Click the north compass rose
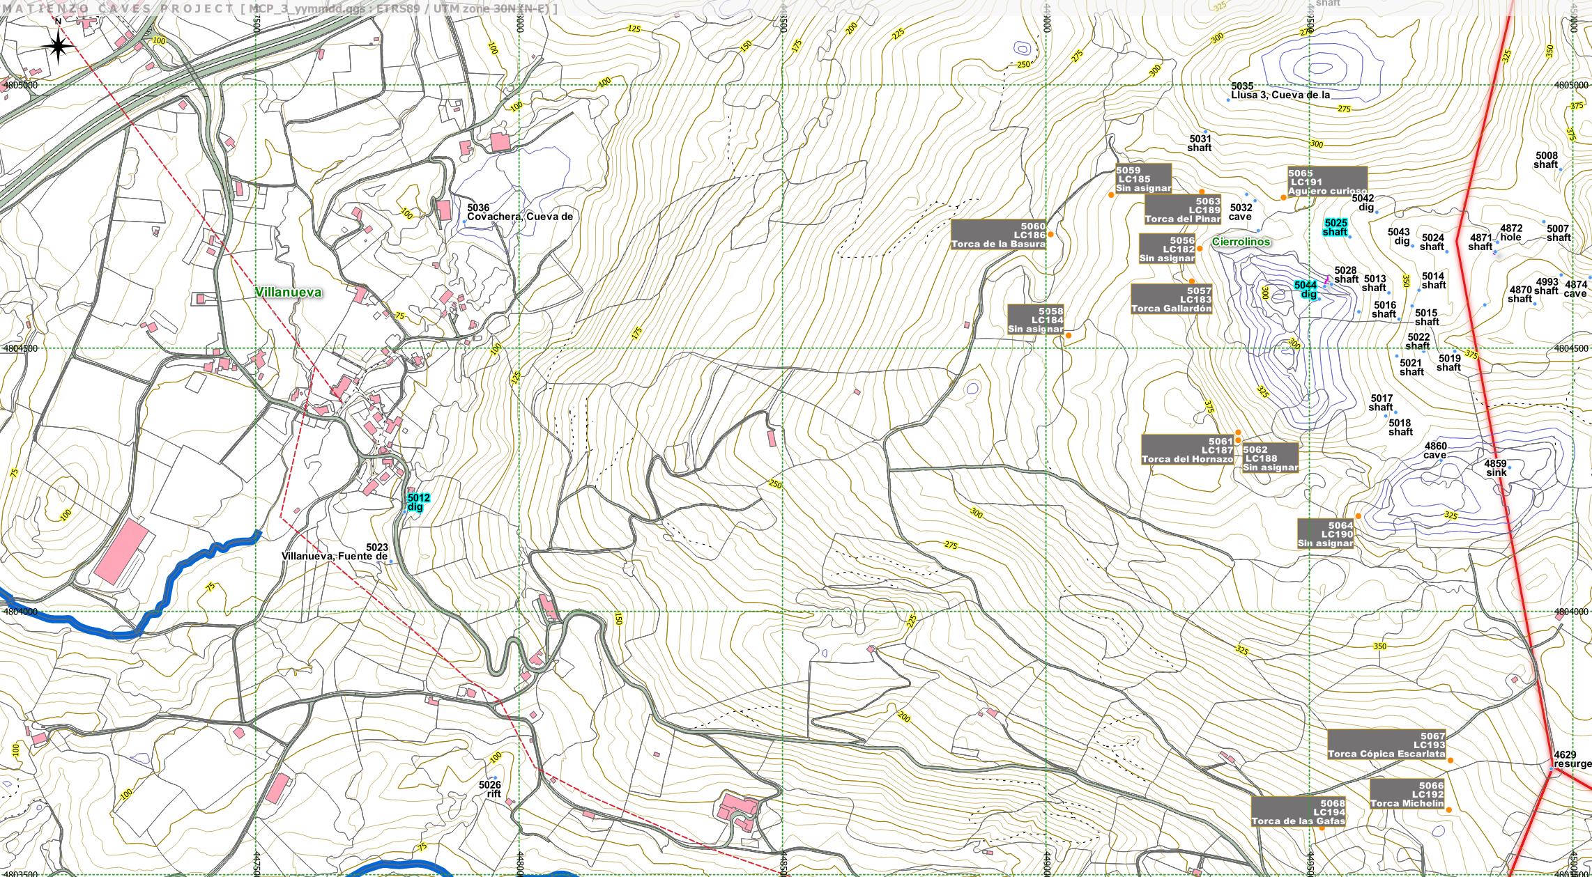The height and width of the screenshot is (877, 1592). [59, 46]
